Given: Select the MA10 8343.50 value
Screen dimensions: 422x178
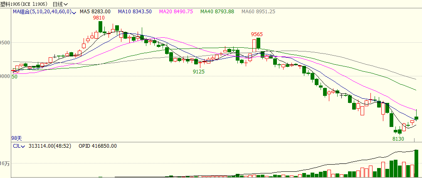Looking at the screenshot, I should click(135, 12).
